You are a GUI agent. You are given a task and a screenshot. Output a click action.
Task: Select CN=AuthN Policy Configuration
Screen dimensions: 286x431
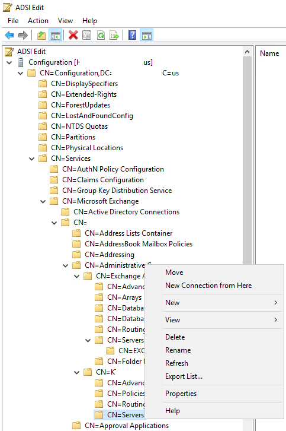click(113, 169)
